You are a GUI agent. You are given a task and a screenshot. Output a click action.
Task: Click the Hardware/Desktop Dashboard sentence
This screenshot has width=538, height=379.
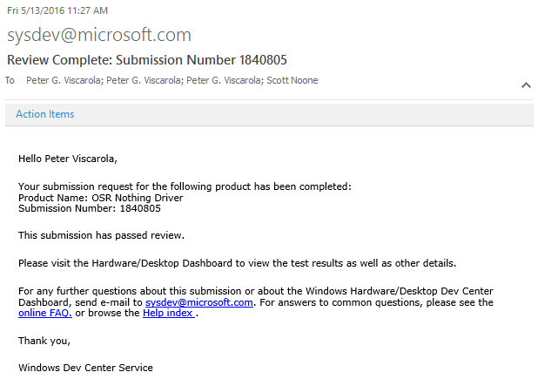pos(238,263)
